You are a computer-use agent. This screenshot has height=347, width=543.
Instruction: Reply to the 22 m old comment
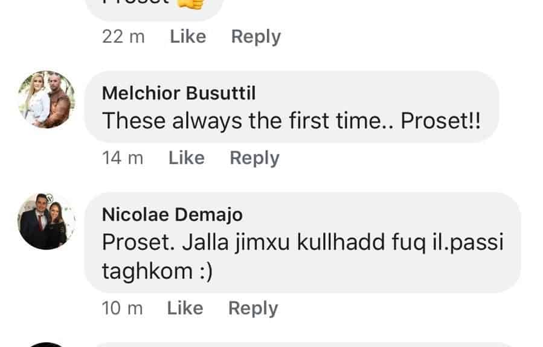pos(256,37)
